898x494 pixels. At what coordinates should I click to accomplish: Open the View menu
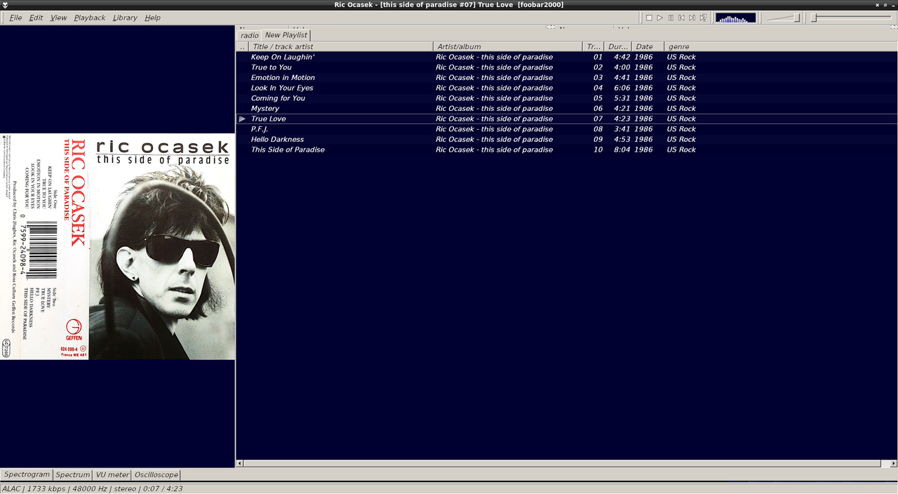pos(58,18)
